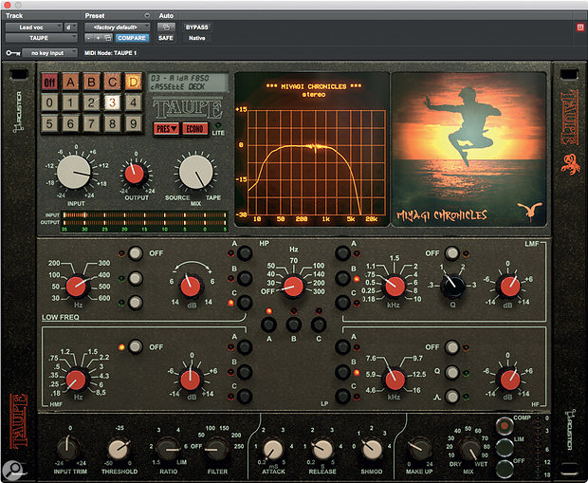Open the PRES preset menu

click(166, 129)
